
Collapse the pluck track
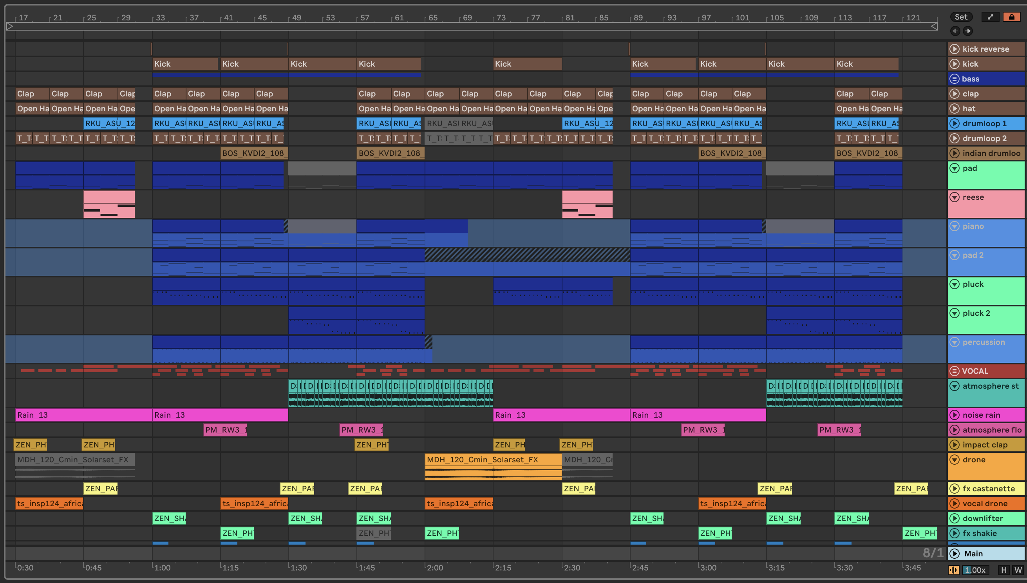click(x=955, y=284)
